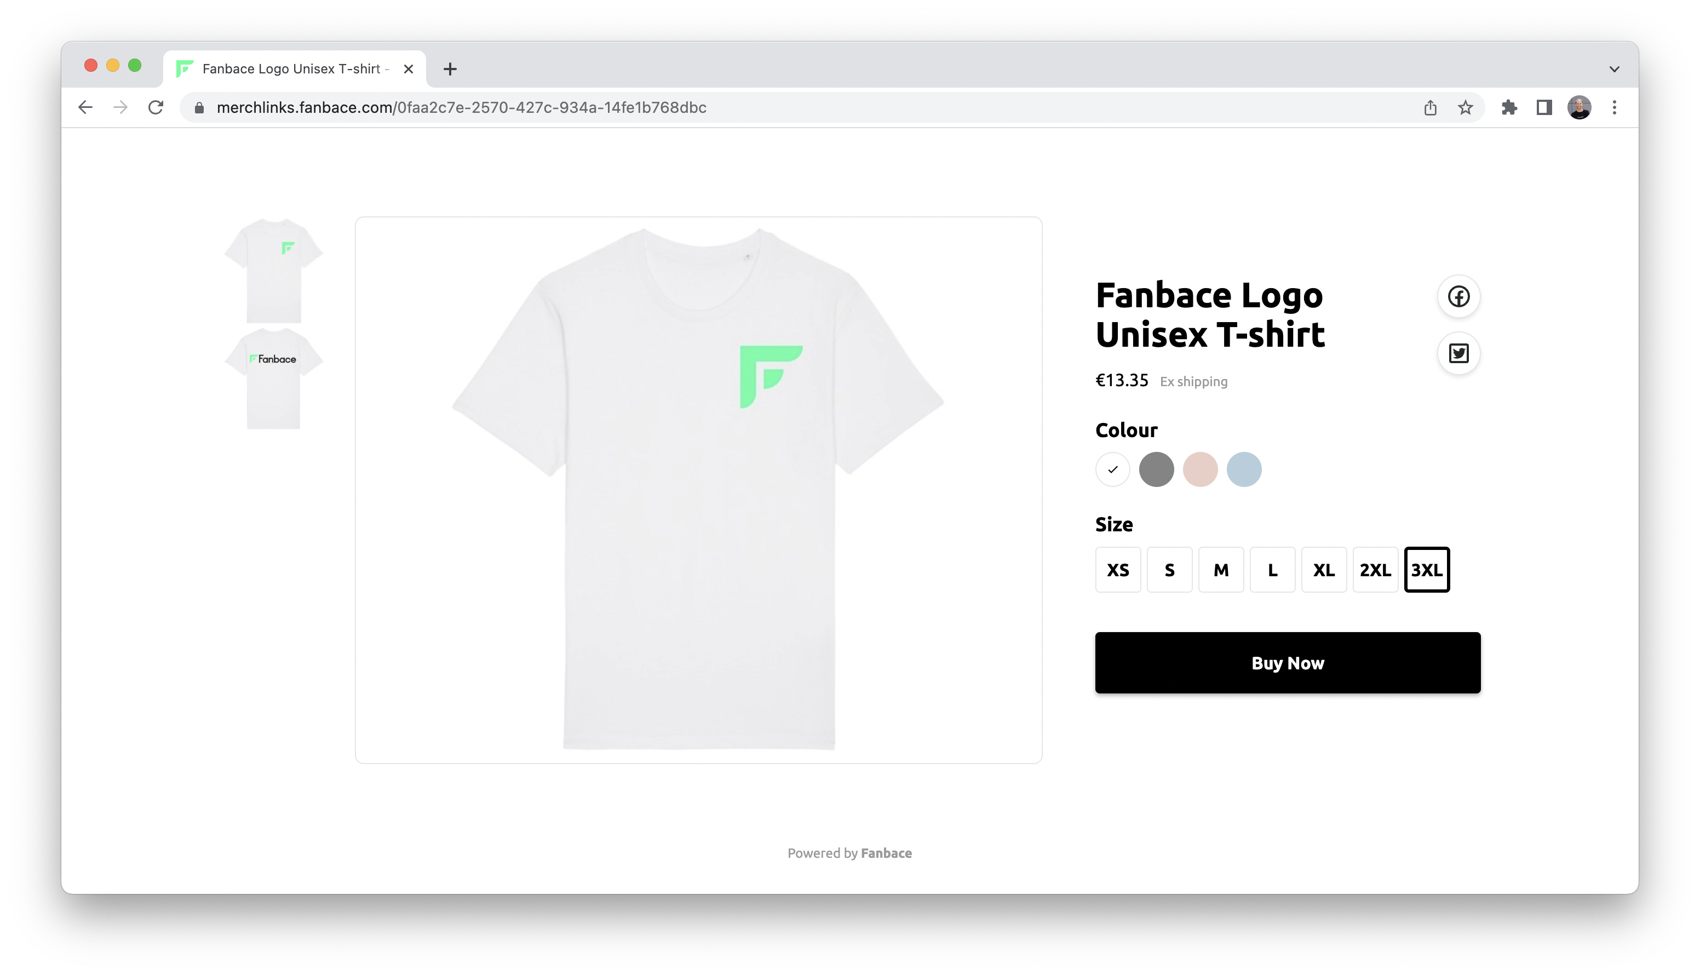Open a new browser tab
This screenshot has width=1700, height=975.
[450, 69]
